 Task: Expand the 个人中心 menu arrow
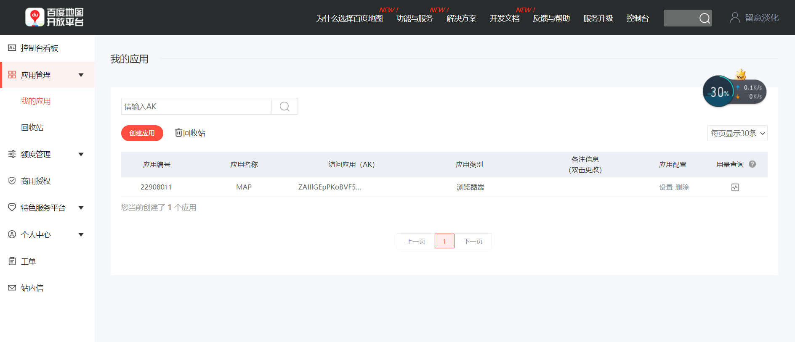click(x=81, y=235)
